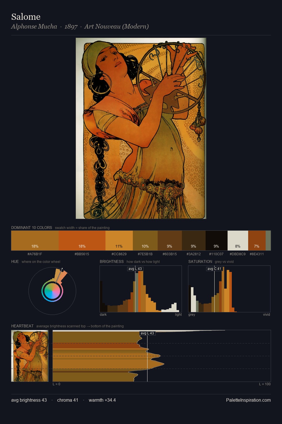Click the #BB5615 hex code label
The height and width of the screenshot is (424, 282).
click(82, 254)
